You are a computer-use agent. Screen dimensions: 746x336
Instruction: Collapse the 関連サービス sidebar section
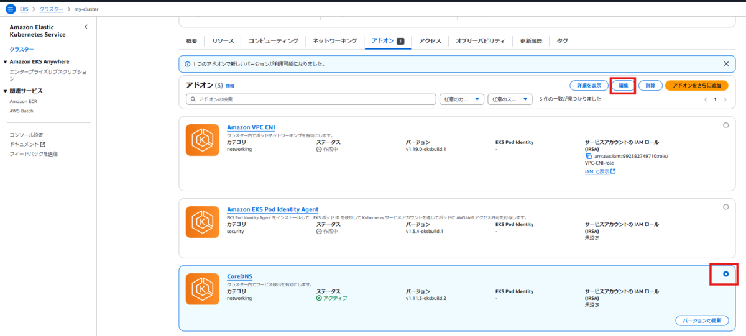5,91
